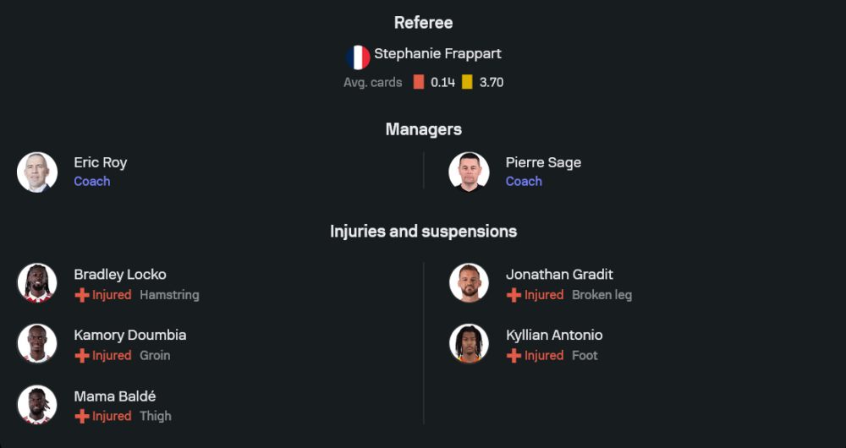Click the injury cross icon under Kyllian Antonio

[x=514, y=356]
